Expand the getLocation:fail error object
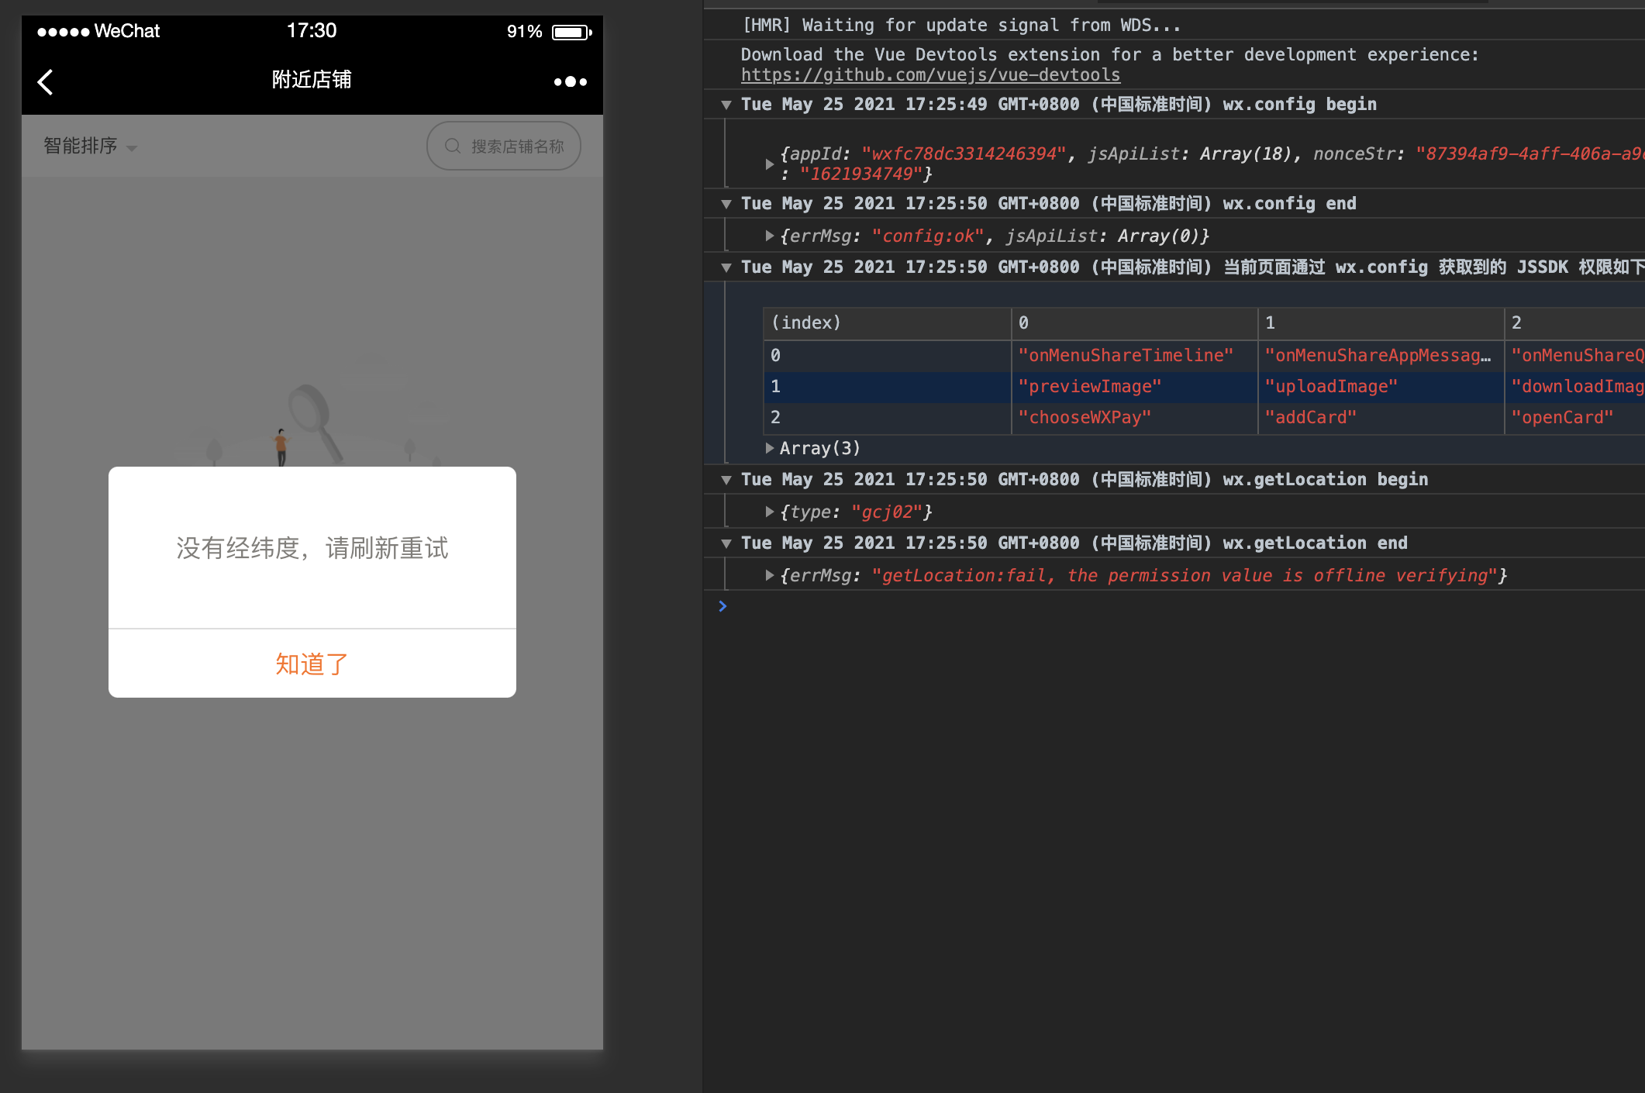 click(769, 575)
